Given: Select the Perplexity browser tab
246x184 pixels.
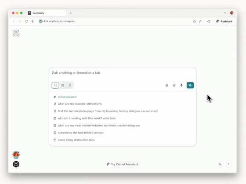Looking at the screenshot, I should click(x=47, y=13).
